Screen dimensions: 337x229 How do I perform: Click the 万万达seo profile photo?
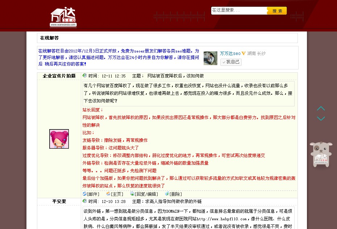[x=211, y=58]
